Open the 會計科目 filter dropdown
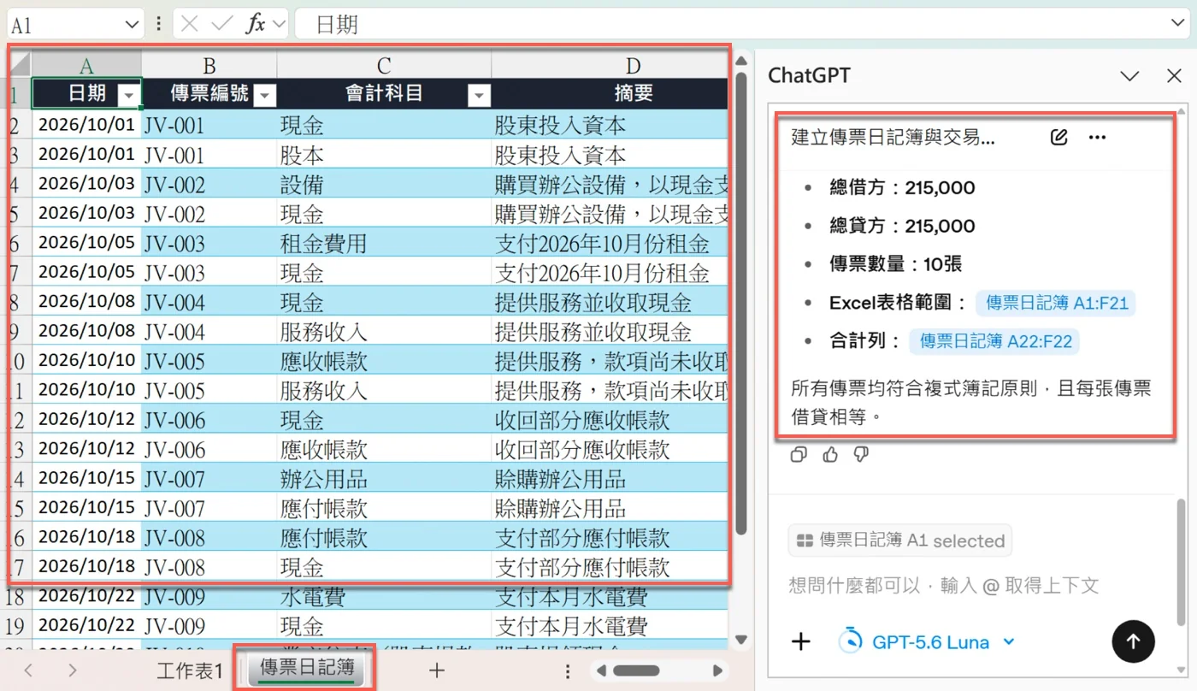The image size is (1197, 691). pyautogui.click(x=479, y=94)
